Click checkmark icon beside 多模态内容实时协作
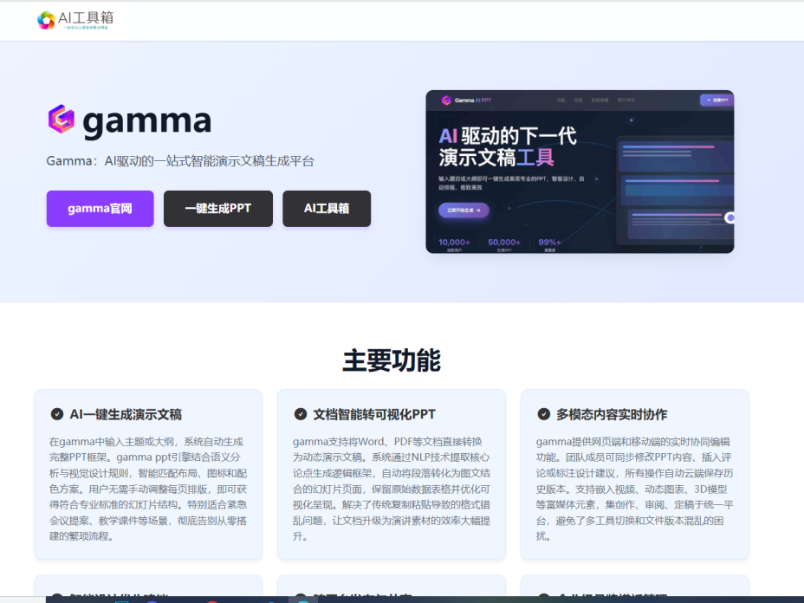Viewport: 804px width, 603px height. coord(544,414)
